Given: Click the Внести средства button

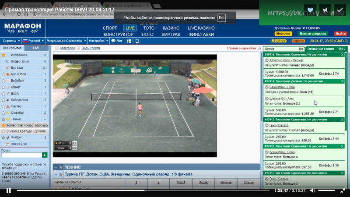Looking at the screenshot, I should (x=312, y=34).
